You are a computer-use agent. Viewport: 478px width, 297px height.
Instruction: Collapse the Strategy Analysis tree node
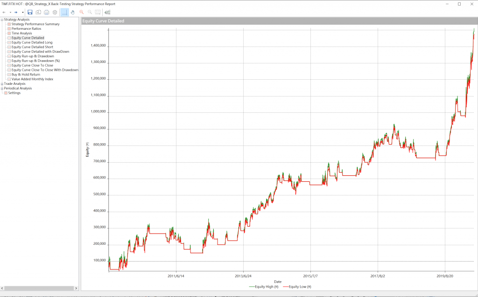coord(2,20)
